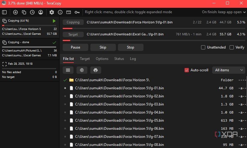Image resolution: width=247 pixels, height=148 pixels.
Task: Open the Log tab
Action: click(x=133, y=59)
